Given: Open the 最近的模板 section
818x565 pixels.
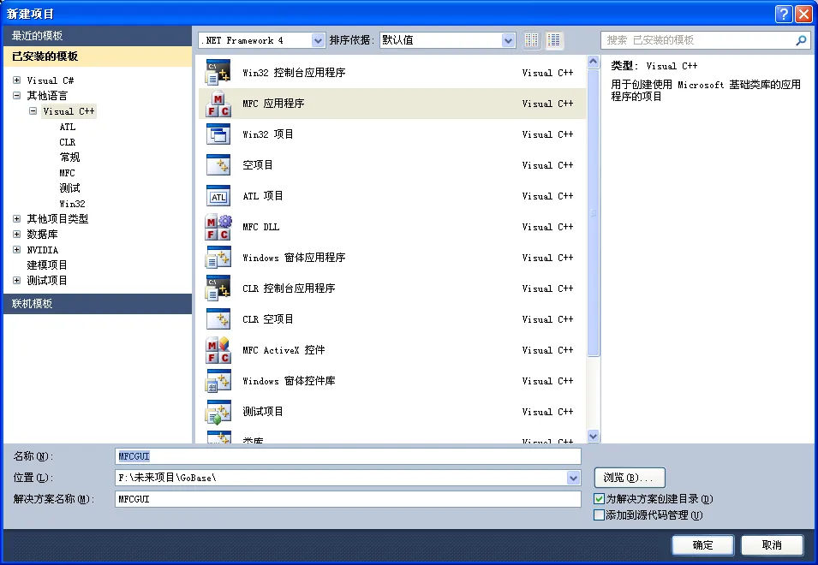Looking at the screenshot, I should click(98, 35).
